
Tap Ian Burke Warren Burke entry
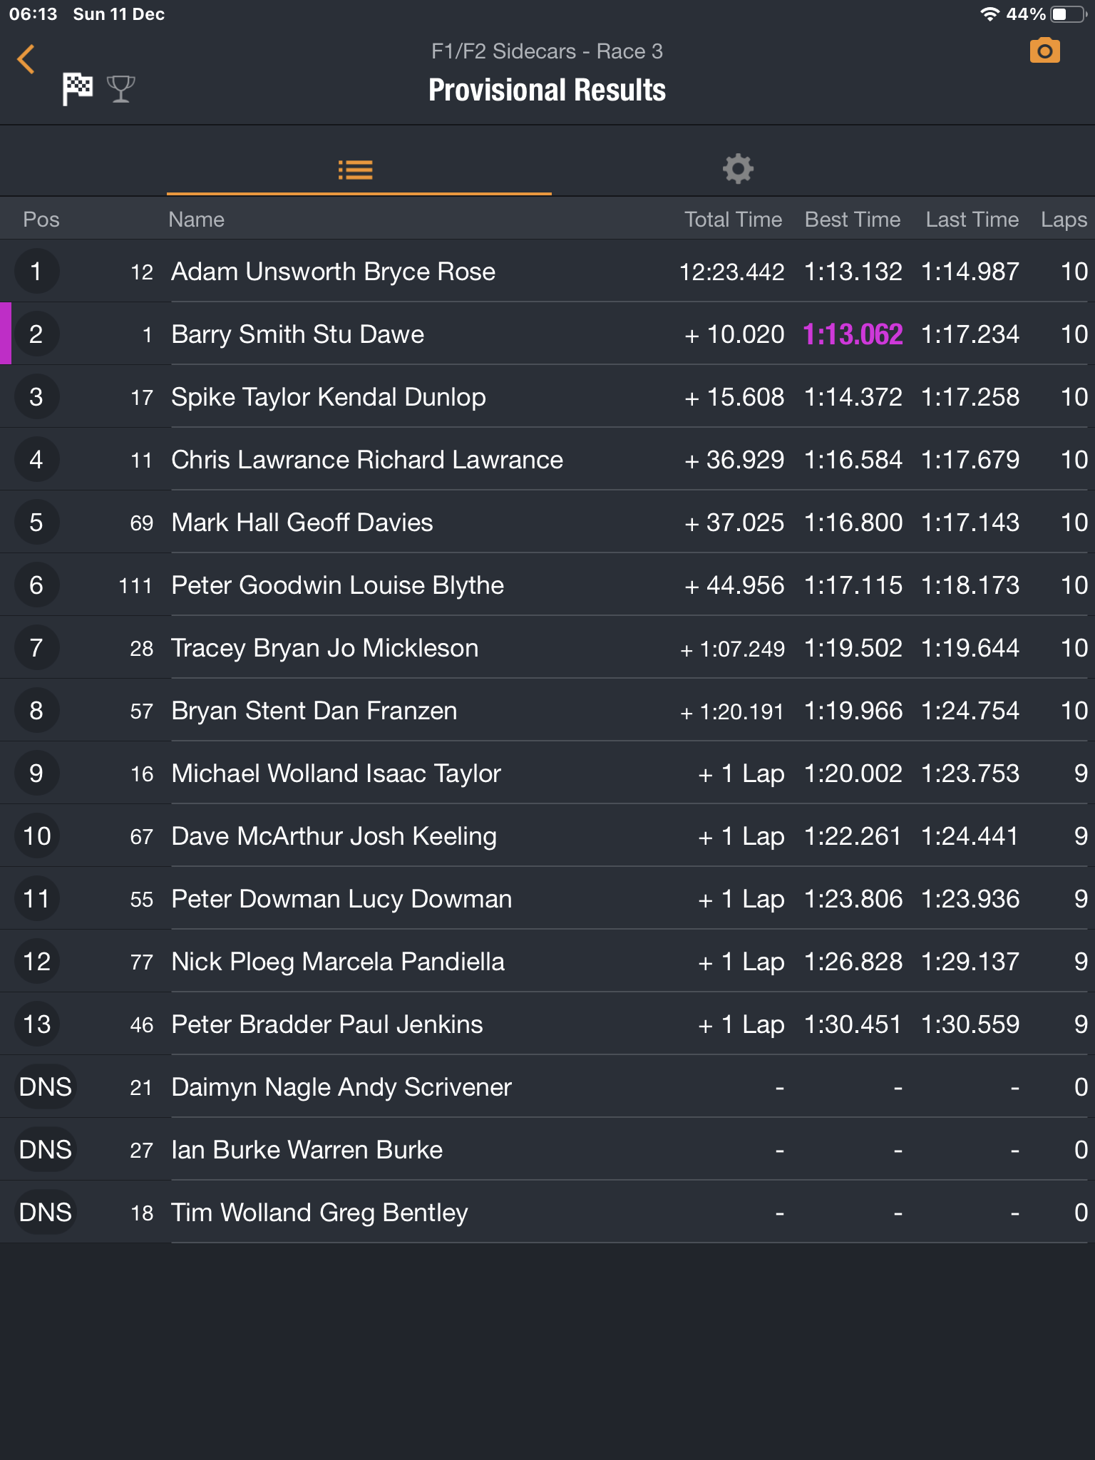point(307,1150)
